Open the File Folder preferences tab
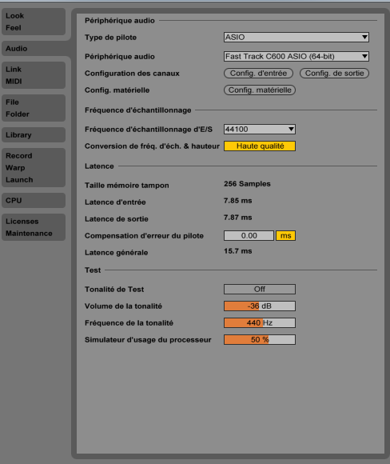The width and height of the screenshot is (390, 464). click(34, 108)
